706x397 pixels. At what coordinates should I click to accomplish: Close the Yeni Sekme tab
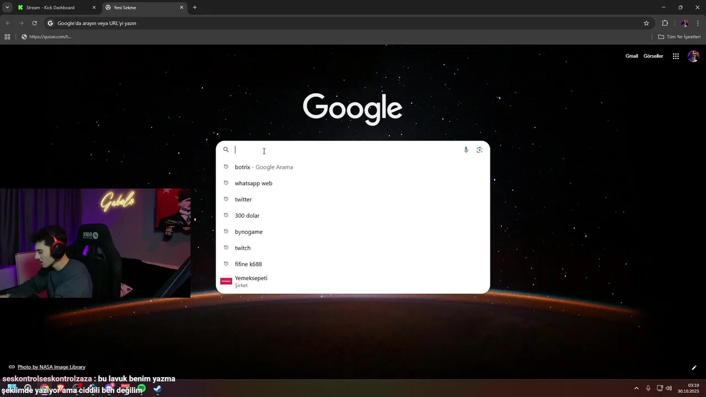[181, 8]
